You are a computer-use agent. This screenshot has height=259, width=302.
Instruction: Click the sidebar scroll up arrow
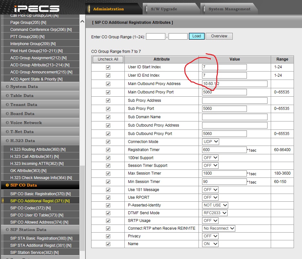point(82,22)
